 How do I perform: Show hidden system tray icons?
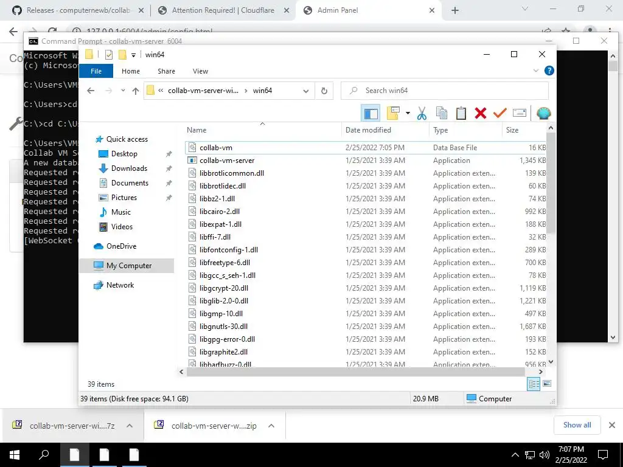(x=515, y=455)
